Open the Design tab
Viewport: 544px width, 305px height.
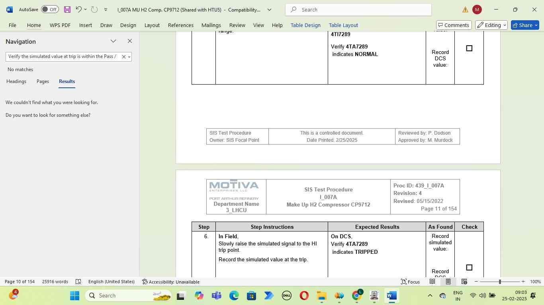tap(128, 25)
